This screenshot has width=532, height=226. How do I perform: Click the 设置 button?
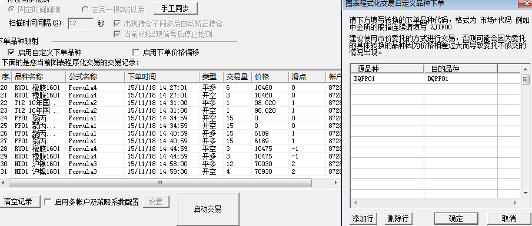pos(156,202)
